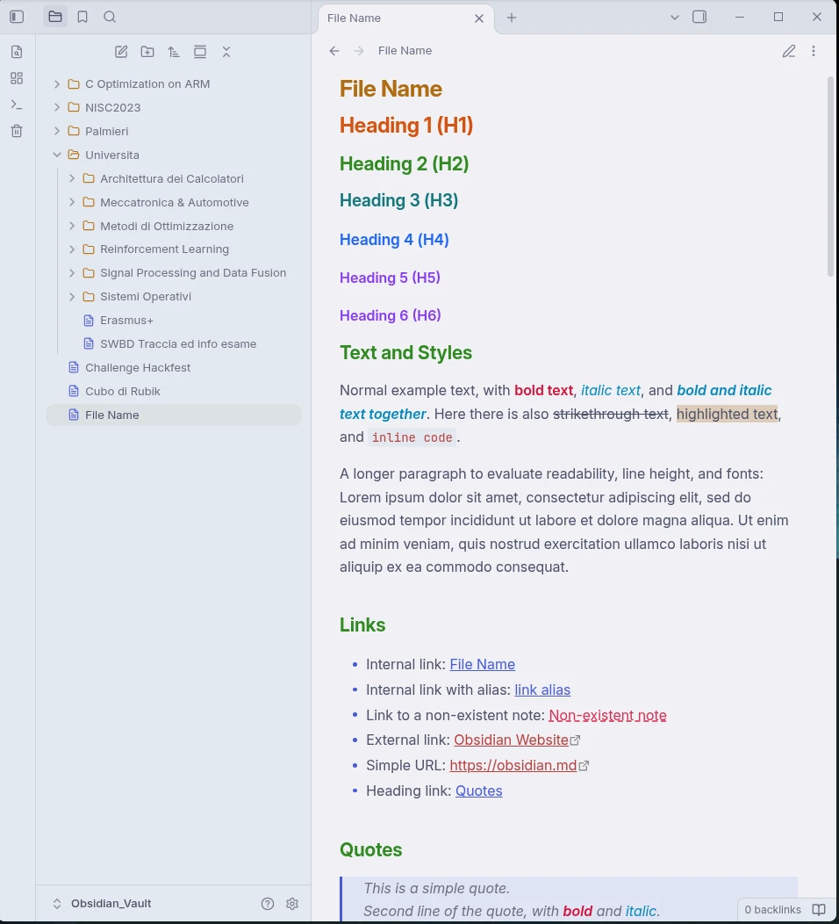
Task: Change sort order icon
Action: tap(174, 52)
